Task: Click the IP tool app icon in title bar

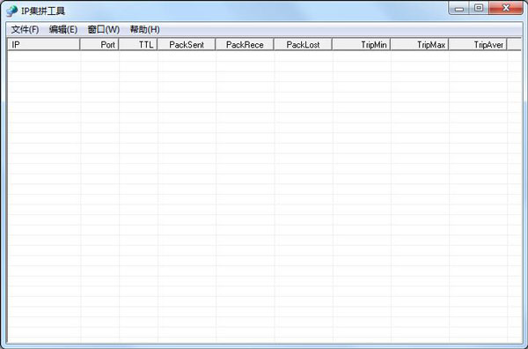Action: [x=11, y=11]
